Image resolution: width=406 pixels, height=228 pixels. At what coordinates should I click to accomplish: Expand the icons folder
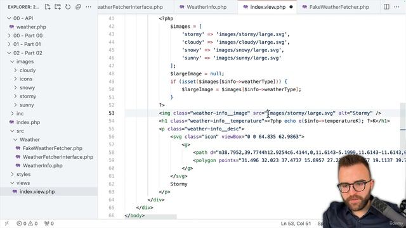point(15,79)
